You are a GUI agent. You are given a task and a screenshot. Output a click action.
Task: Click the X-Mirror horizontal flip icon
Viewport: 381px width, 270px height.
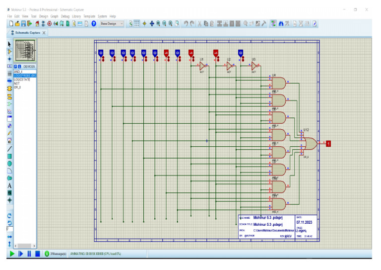[x=9, y=236]
